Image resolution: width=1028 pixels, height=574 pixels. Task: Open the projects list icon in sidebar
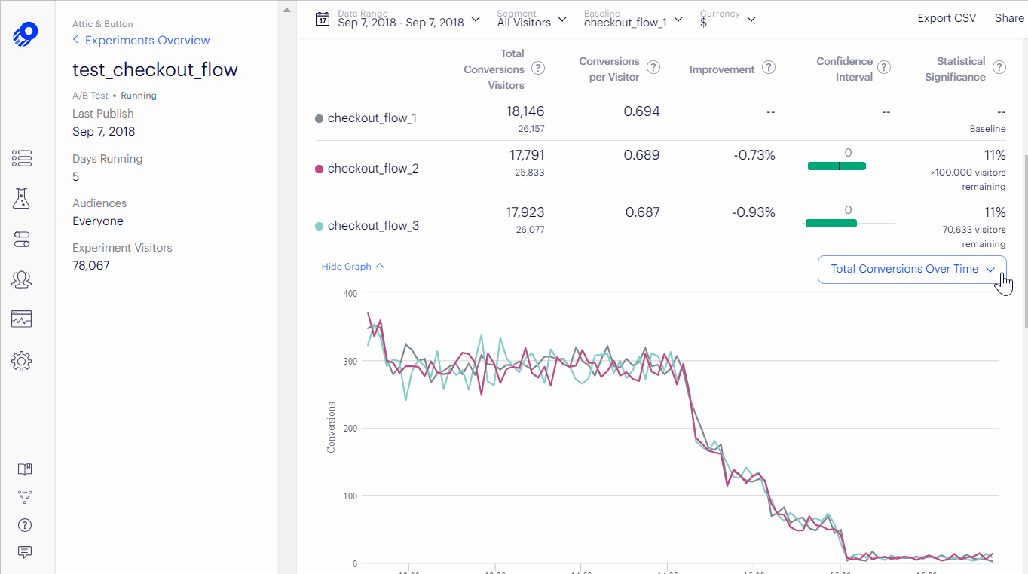(22, 158)
